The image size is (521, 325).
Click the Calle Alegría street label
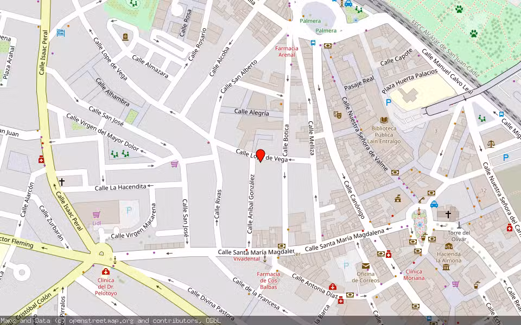(251, 112)
